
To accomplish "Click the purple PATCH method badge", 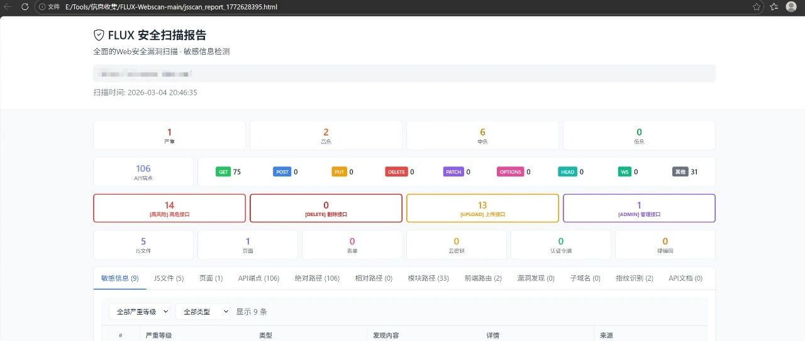I will point(453,171).
